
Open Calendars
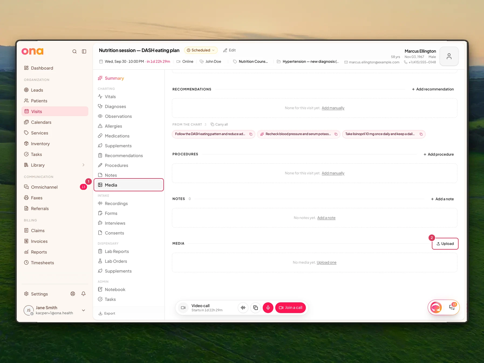pos(55,122)
